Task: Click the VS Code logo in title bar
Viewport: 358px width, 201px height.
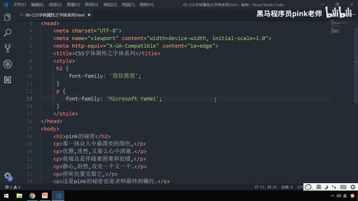Action: [6, 4]
